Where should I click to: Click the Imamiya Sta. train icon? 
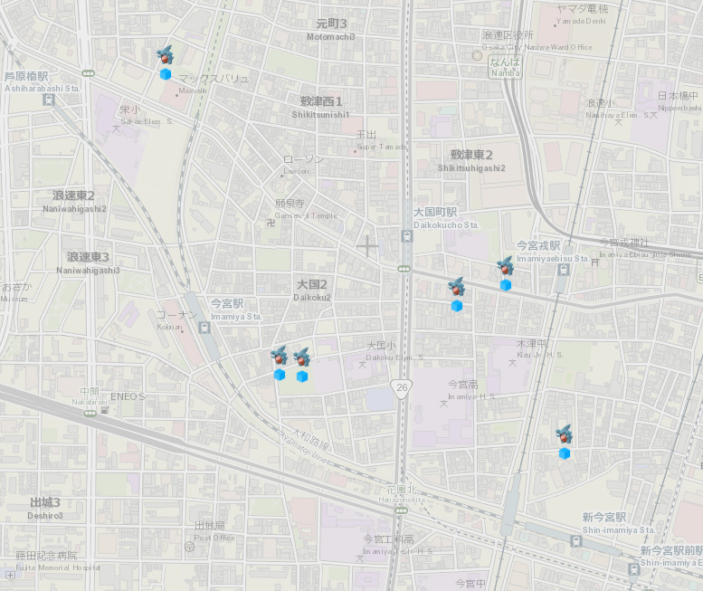pyautogui.click(x=204, y=328)
